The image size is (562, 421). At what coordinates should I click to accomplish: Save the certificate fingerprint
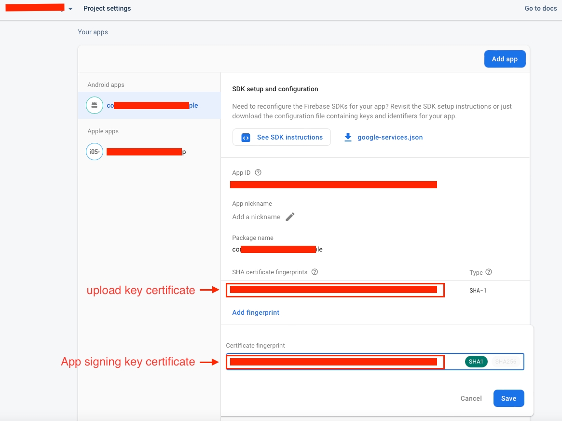(x=508, y=398)
